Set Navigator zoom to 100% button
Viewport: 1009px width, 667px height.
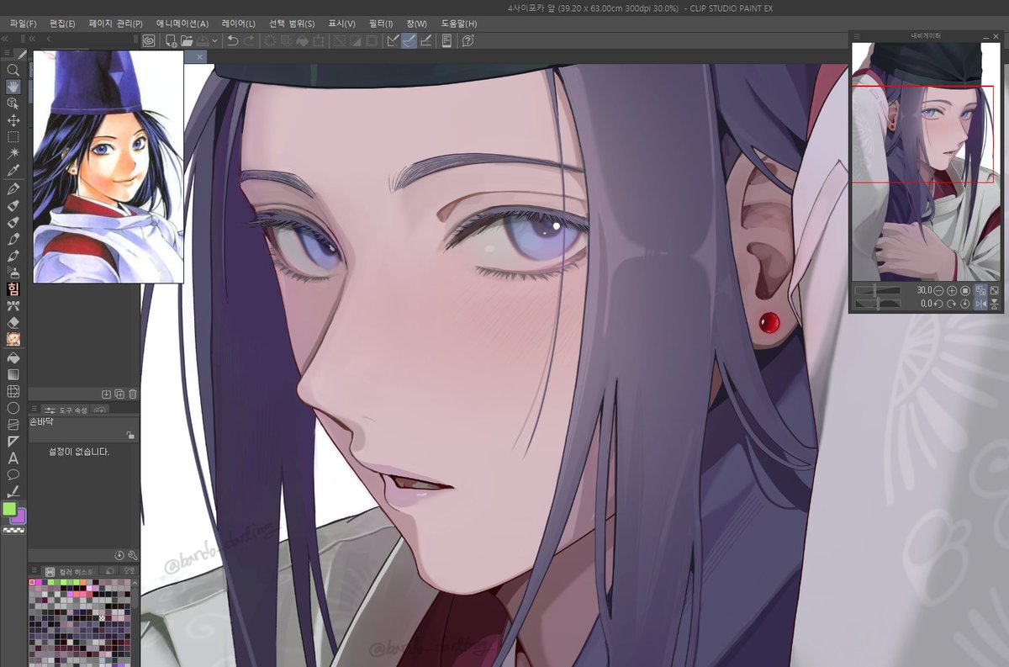click(965, 290)
